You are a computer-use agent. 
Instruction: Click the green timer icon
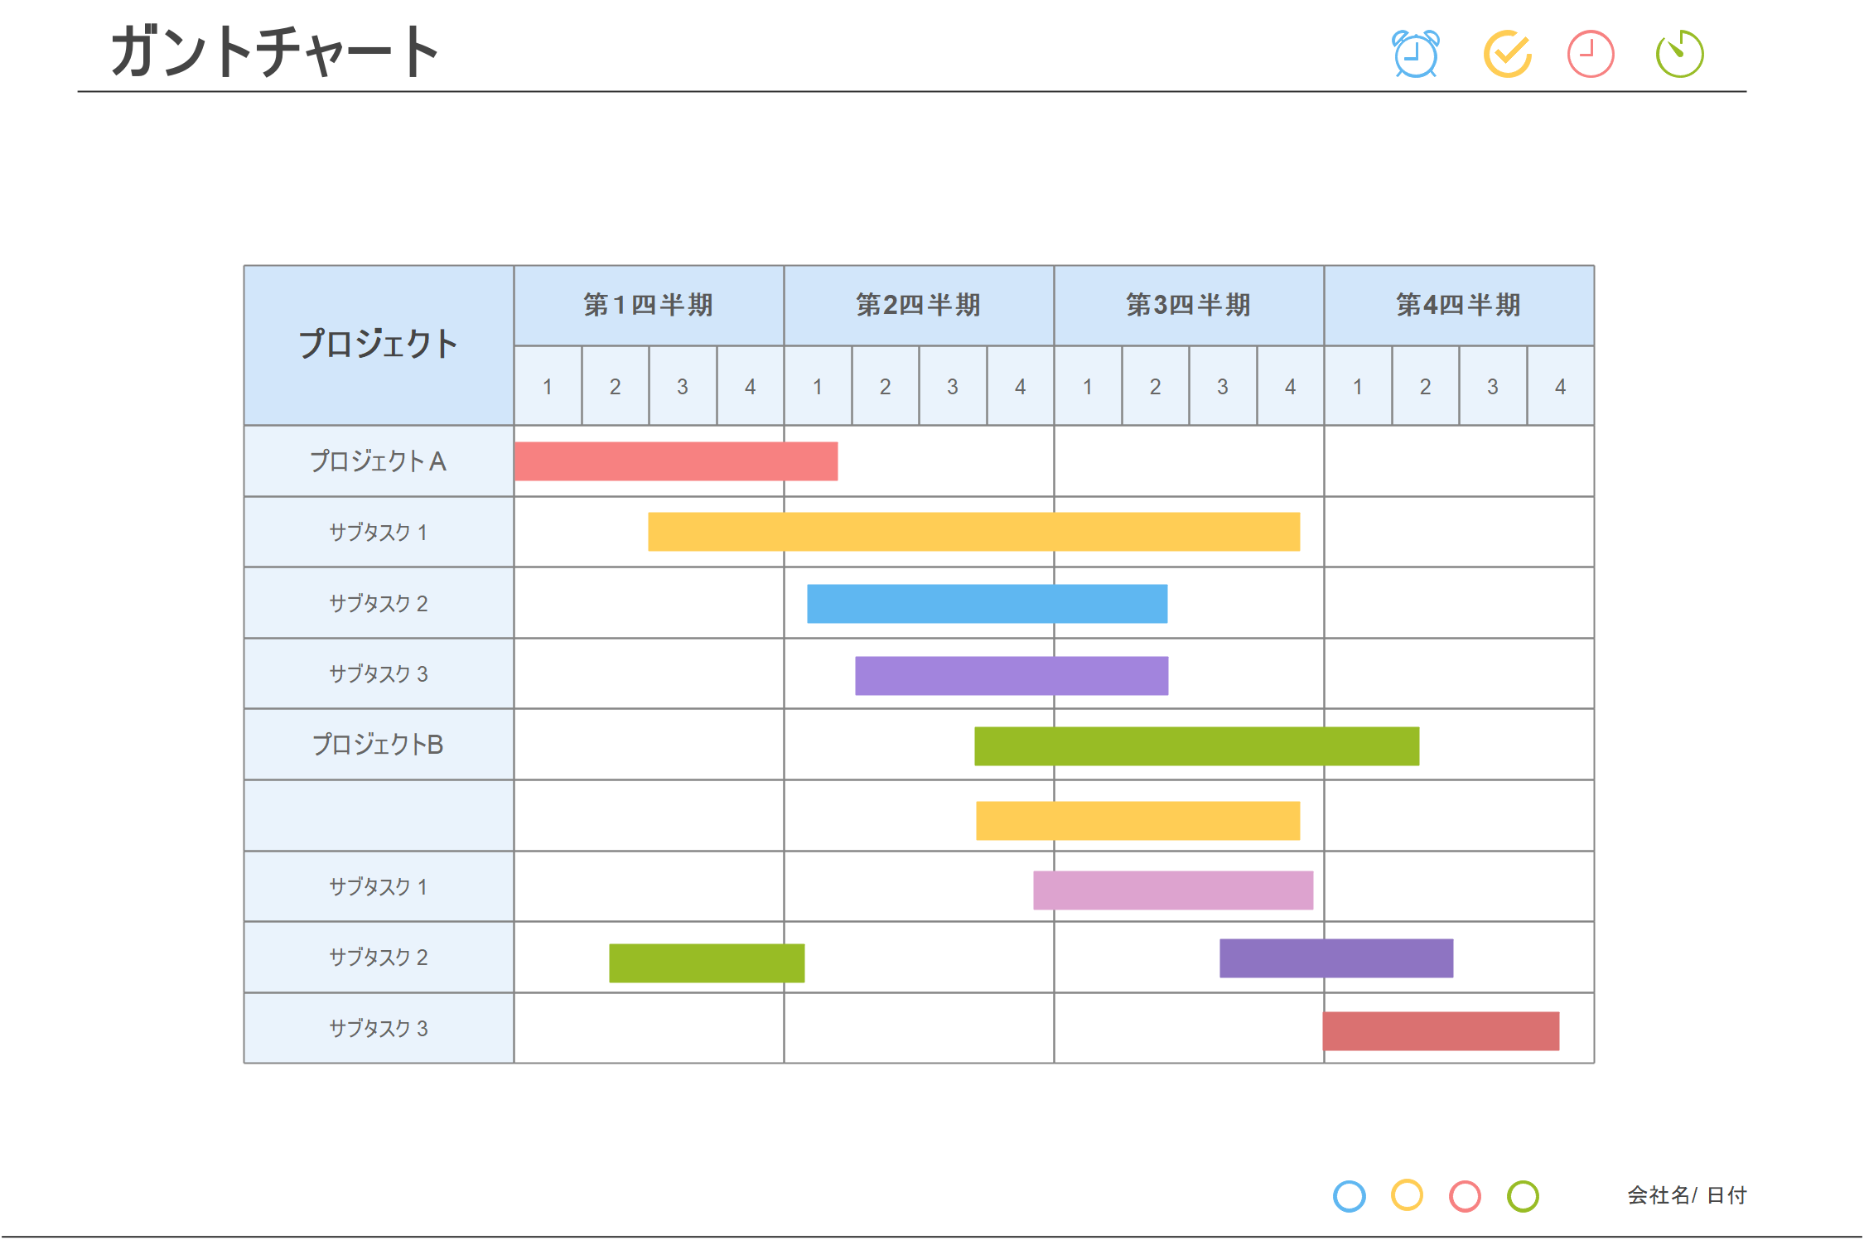click(1679, 55)
